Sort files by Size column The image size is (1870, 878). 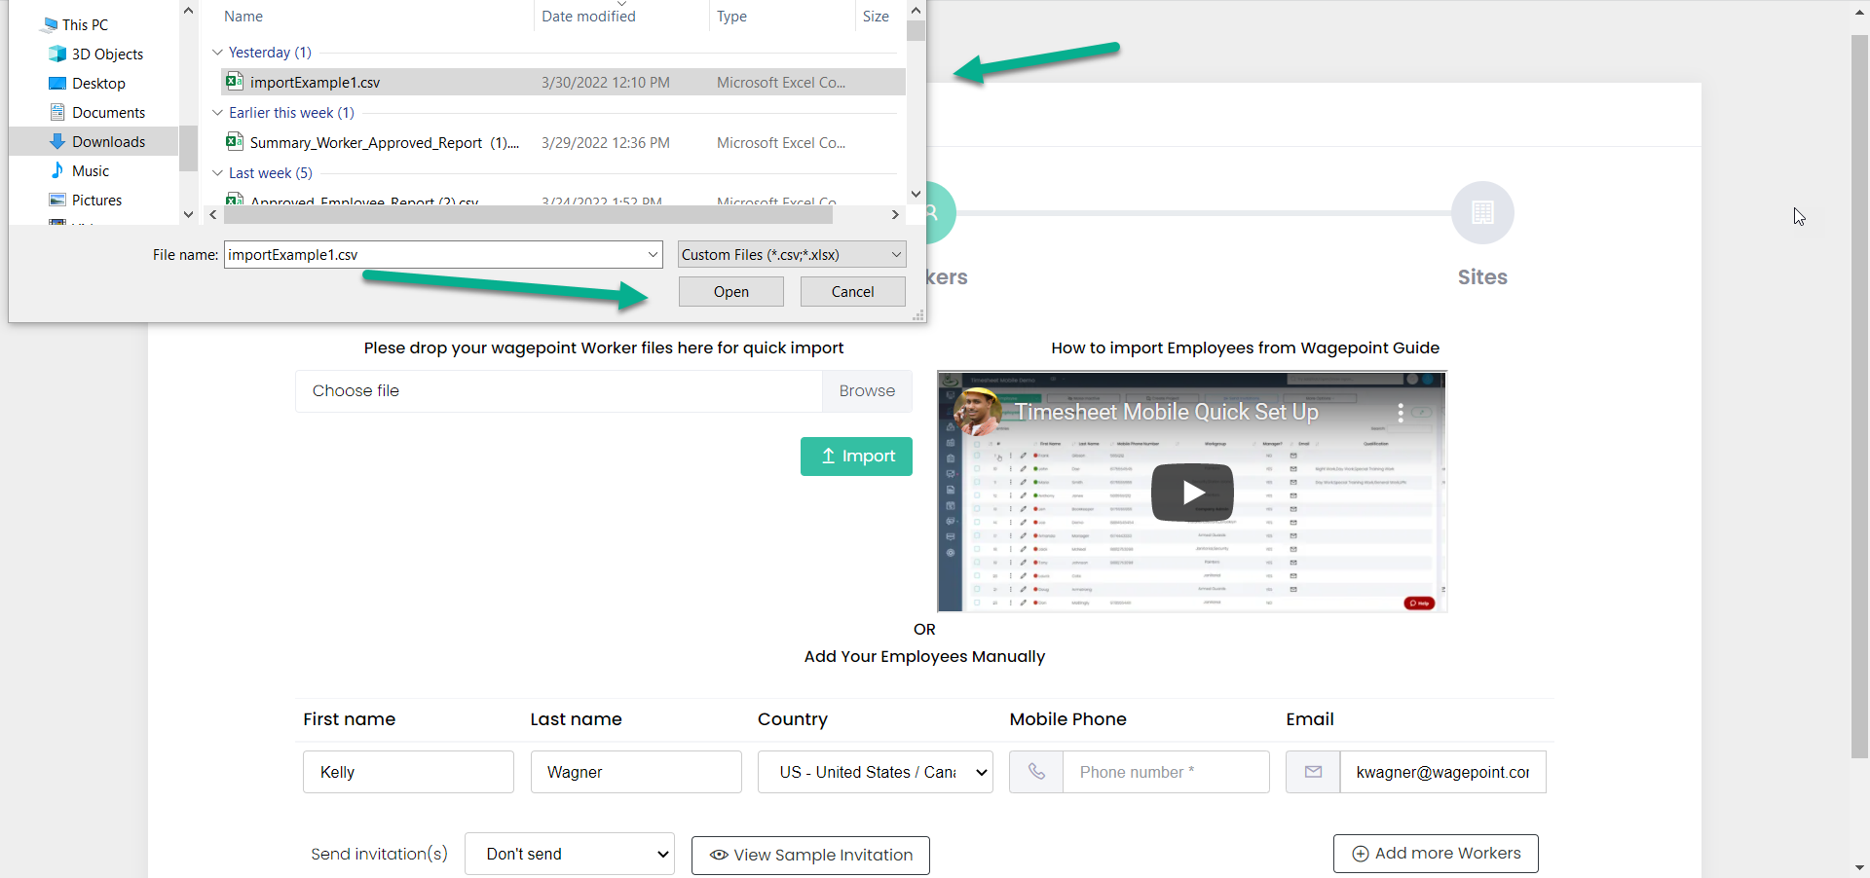[876, 16]
